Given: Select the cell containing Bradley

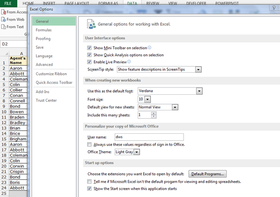Looking at the screenshot, I should (18, 123).
